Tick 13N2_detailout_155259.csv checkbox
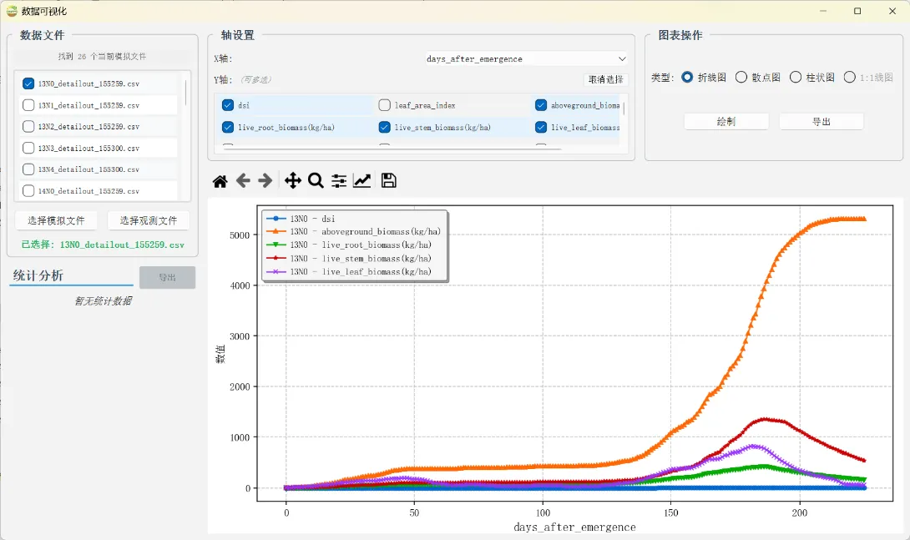This screenshot has height=540, width=910. pyautogui.click(x=28, y=127)
